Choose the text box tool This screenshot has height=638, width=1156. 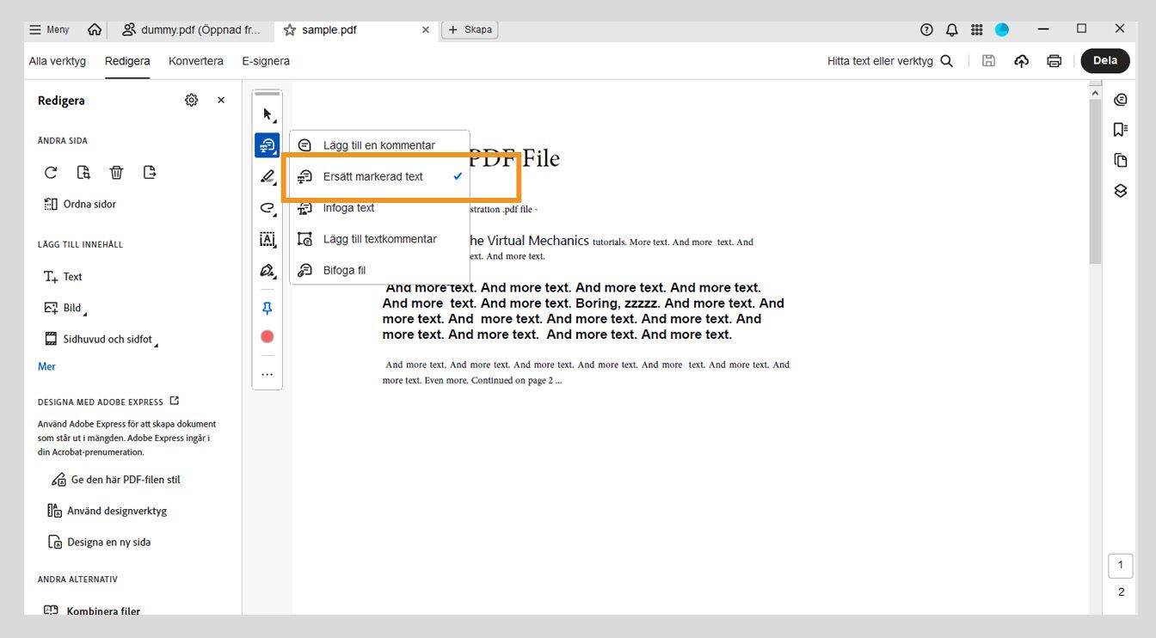point(267,239)
